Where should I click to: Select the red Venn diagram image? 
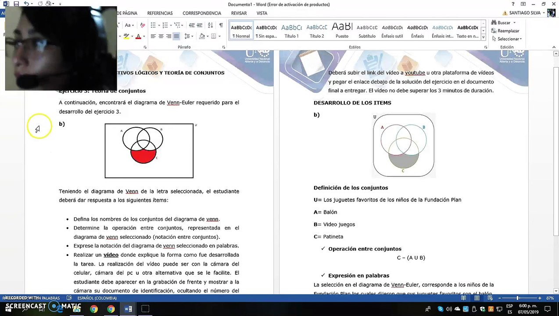(x=149, y=151)
